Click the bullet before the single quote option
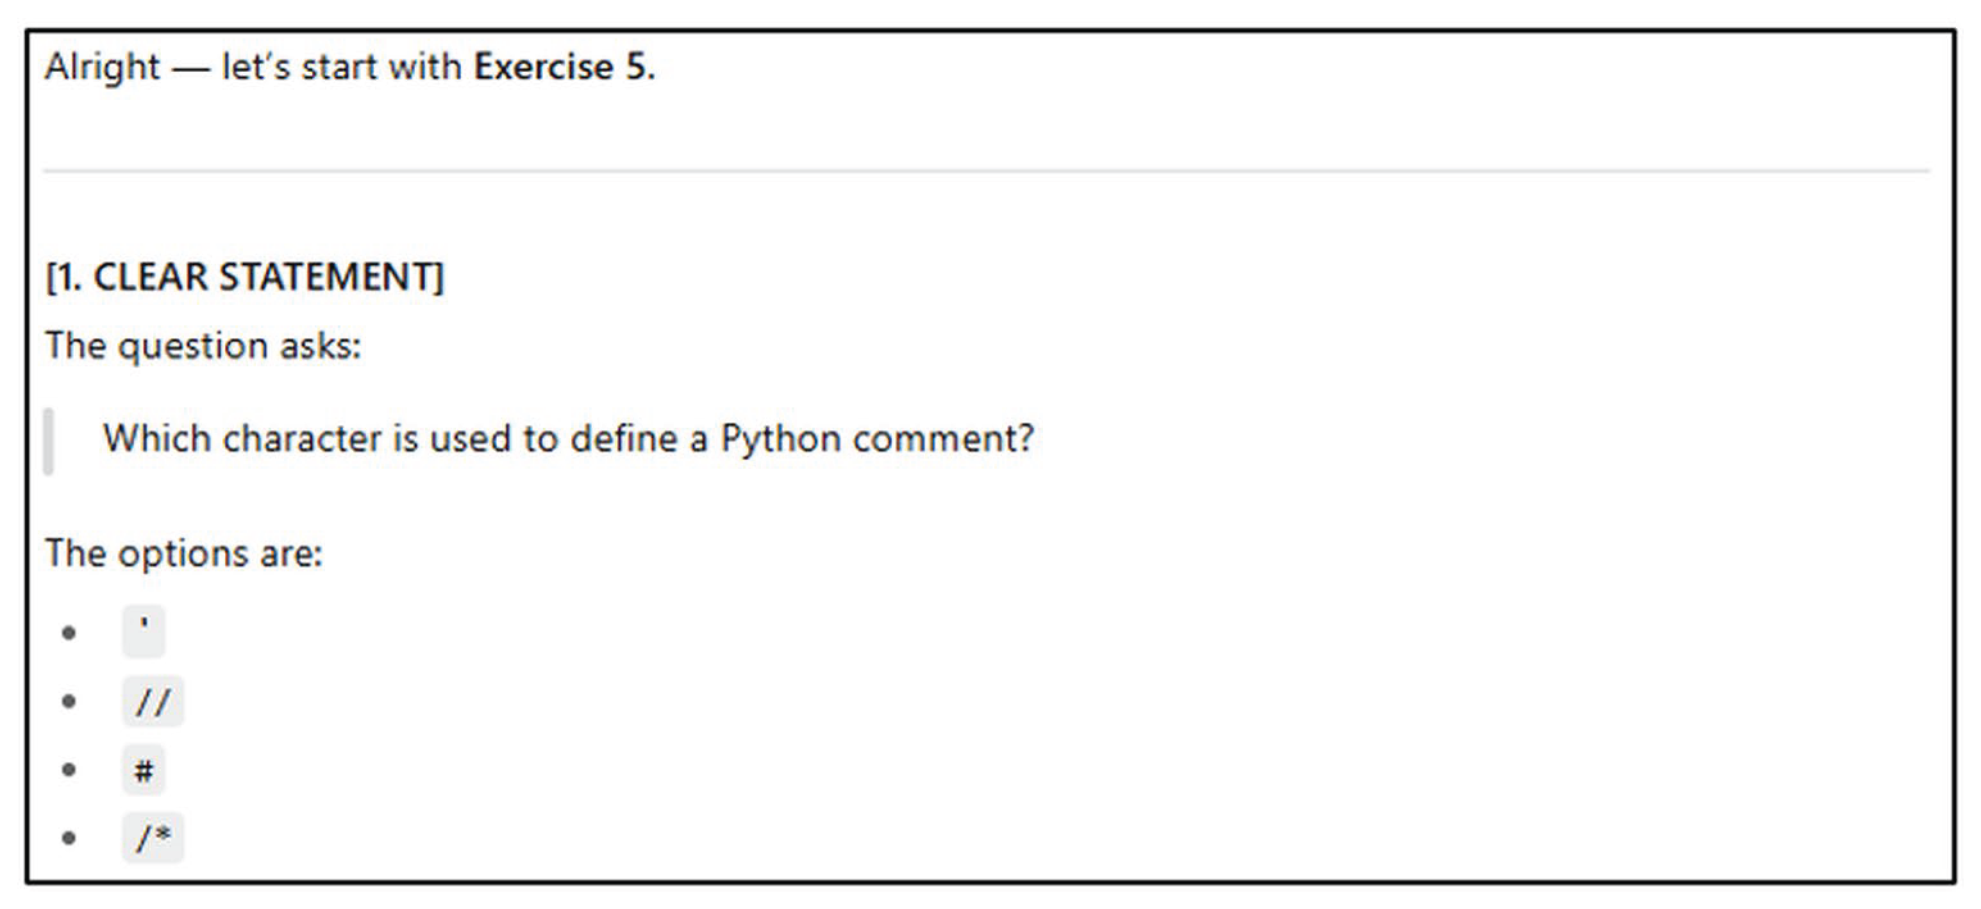 69,633
